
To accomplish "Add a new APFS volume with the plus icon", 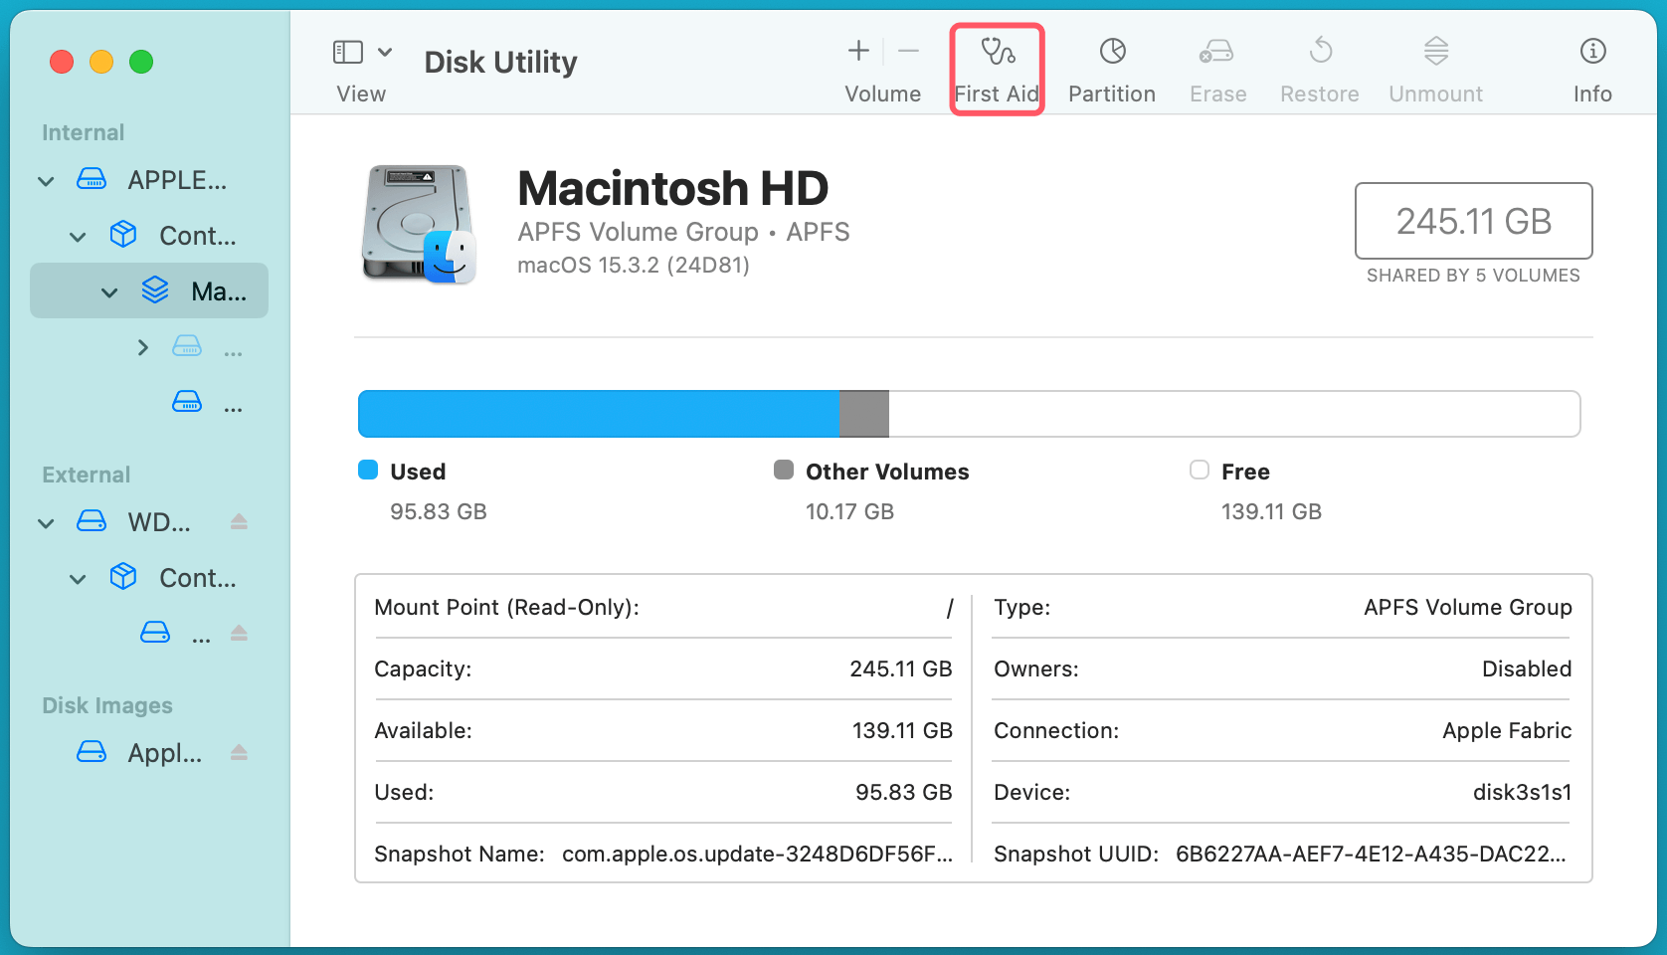I will 856,50.
